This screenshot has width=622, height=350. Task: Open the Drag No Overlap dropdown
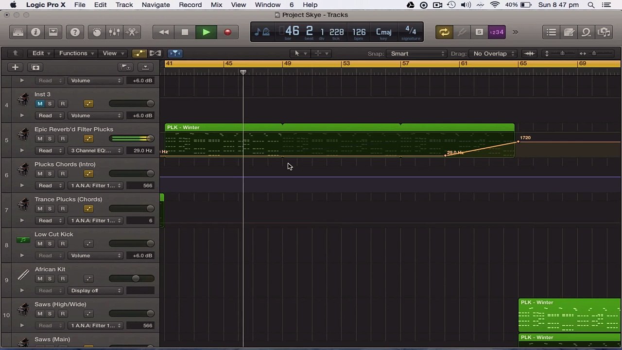pos(493,53)
